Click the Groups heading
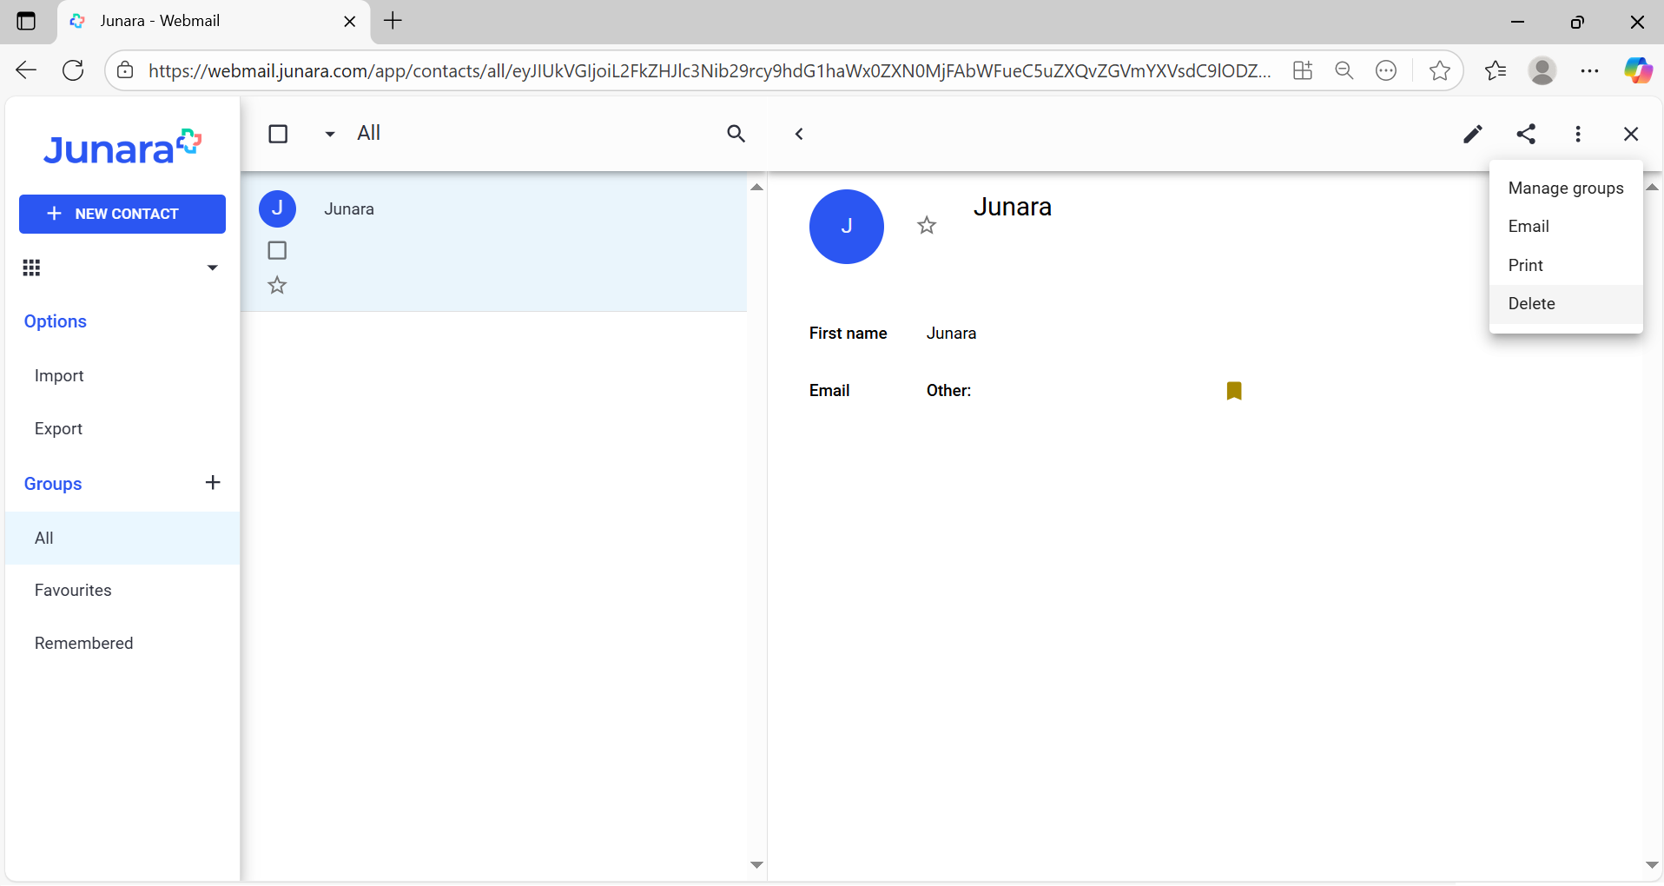The height and width of the screenshot is (886, 1664). tap(53, 484)
